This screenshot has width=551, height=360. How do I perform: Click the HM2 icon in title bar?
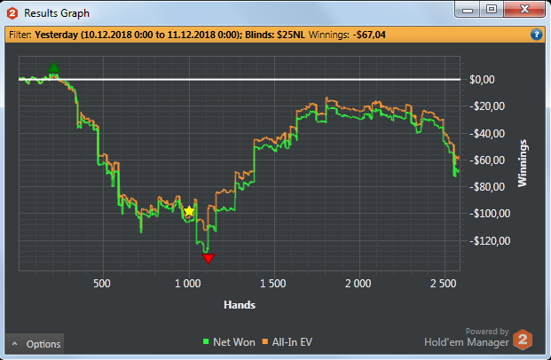click(12, 13)
